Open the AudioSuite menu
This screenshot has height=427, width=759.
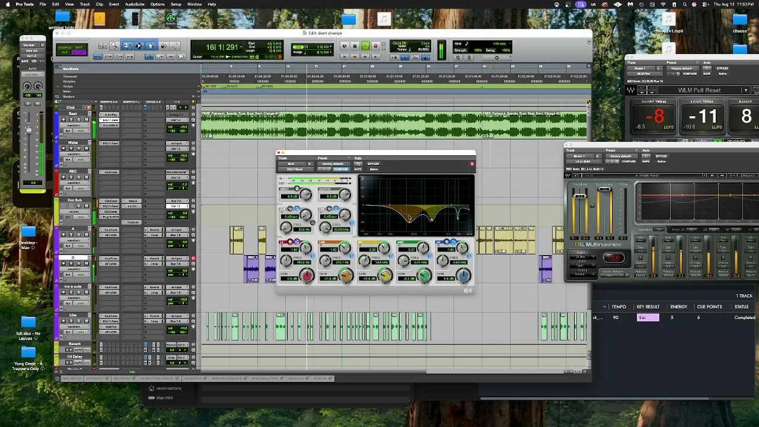(x=135, y=4)
